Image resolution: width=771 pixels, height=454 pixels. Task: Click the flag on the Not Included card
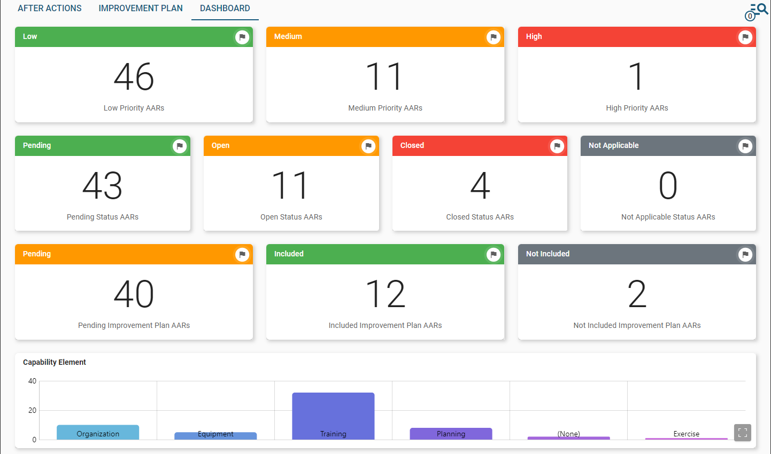tap(745, 254)
